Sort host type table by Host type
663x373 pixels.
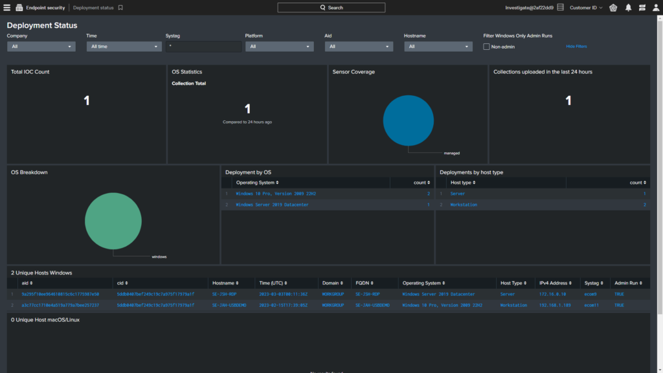click(463, 183)
